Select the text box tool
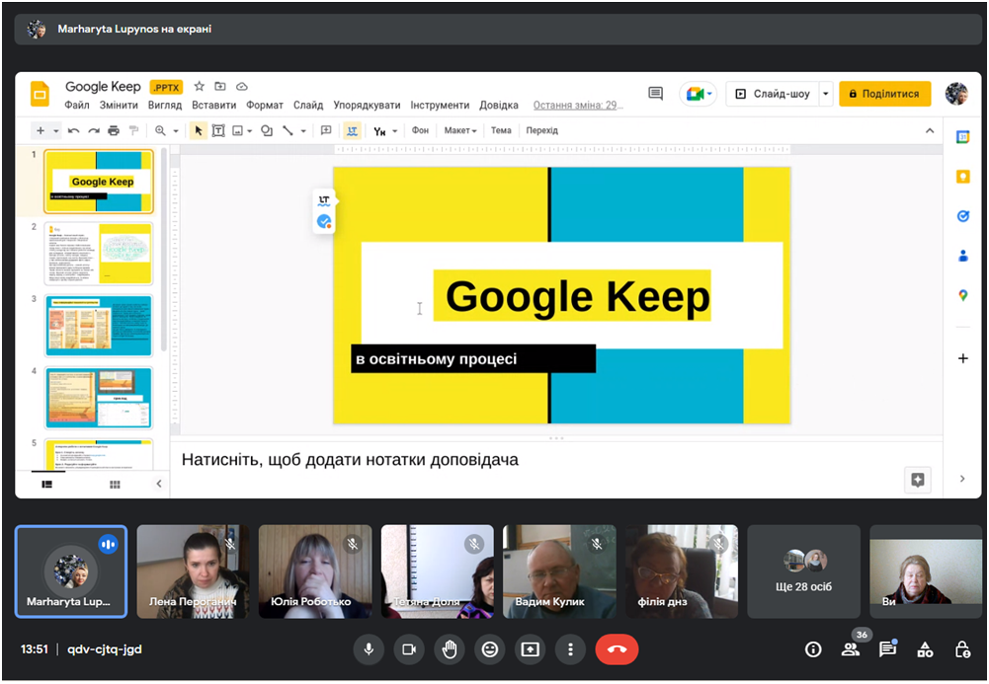 [x=218, y=130]
